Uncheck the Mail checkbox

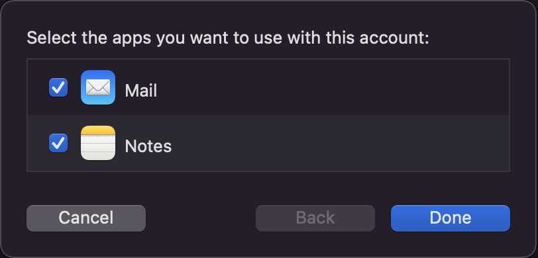58,87
